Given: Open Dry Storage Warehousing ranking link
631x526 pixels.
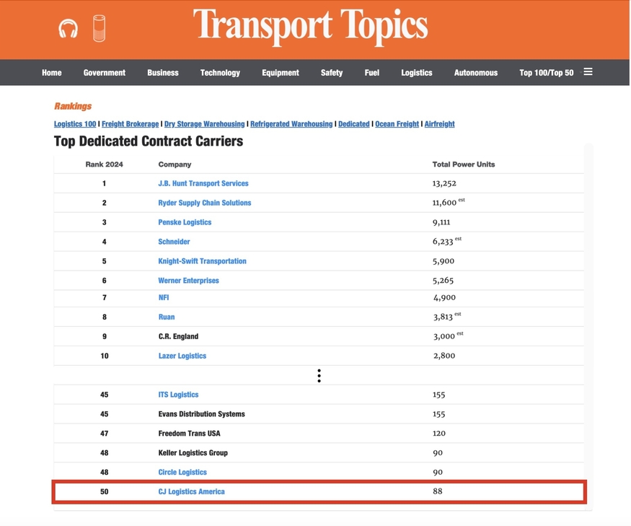Looking at the screenshot, I should [204, 123].
